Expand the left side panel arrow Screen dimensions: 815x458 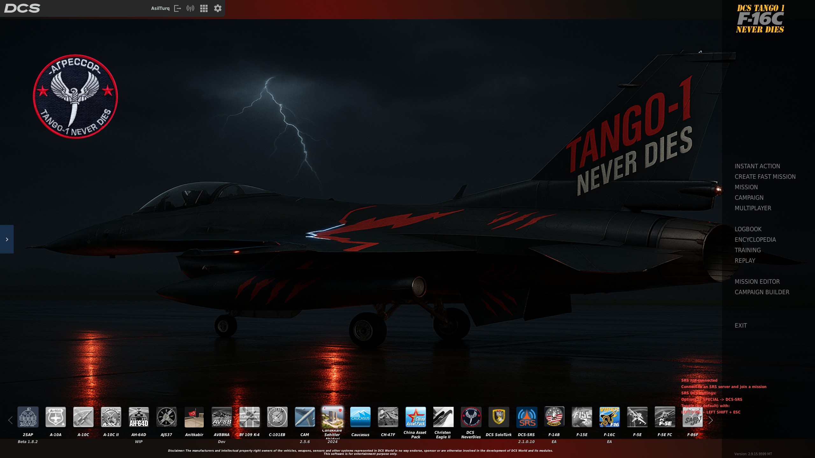pyautogui.click(x=7, y=239)
